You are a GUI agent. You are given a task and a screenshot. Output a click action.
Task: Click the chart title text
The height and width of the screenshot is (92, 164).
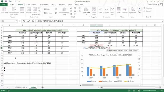110,55
